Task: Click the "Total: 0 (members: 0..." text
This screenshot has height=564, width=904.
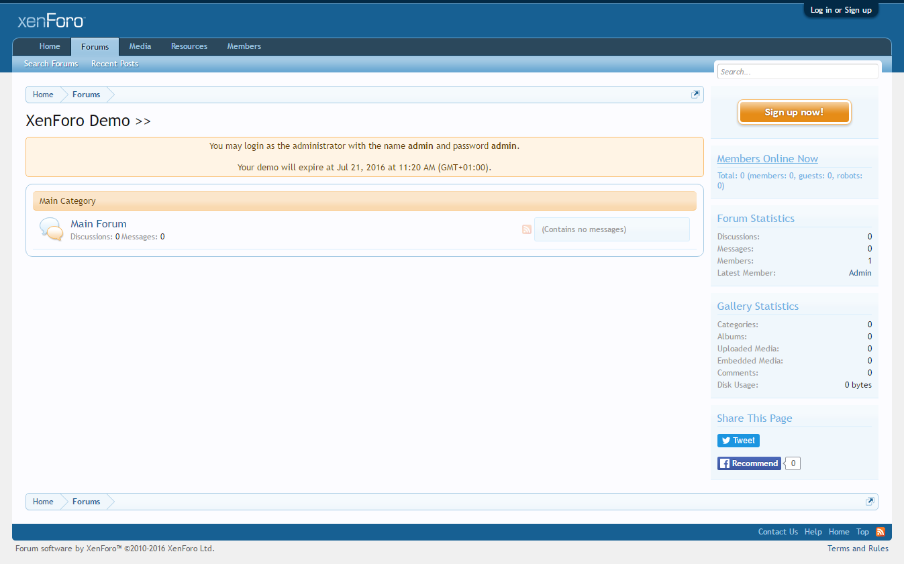Action: (x=790, y=180)
